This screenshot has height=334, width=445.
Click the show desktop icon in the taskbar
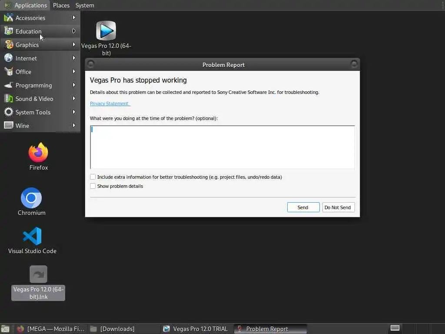5,329
